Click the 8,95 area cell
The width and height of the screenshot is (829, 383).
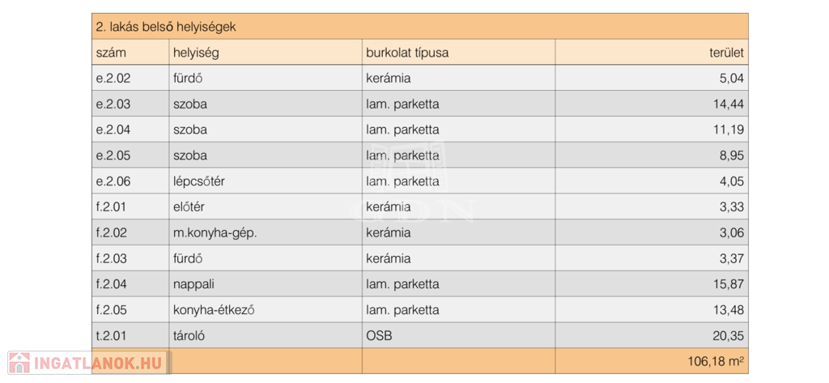[730, 155]
